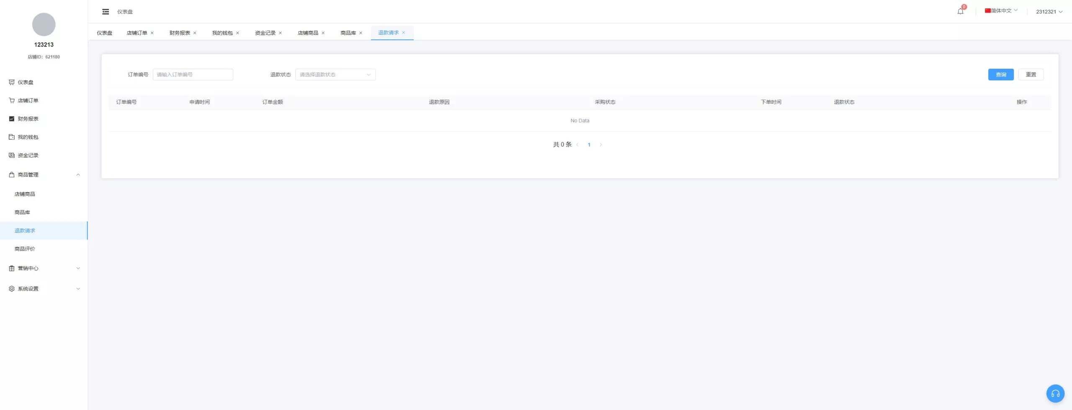The image size is (1072, 410).
Task: Open the 简体中文 language selector
Action: [1001, 11]
